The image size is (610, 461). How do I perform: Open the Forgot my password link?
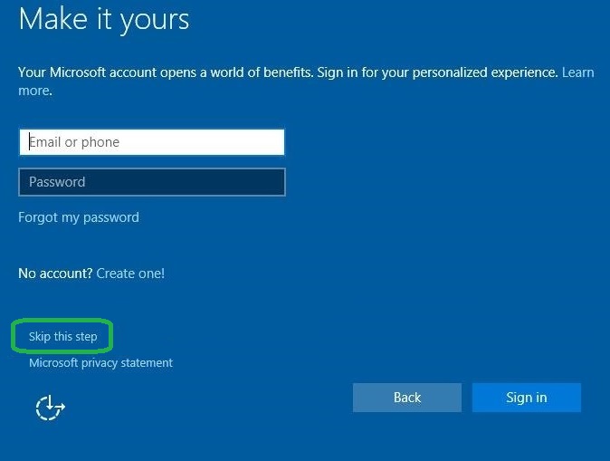[79, 217]
